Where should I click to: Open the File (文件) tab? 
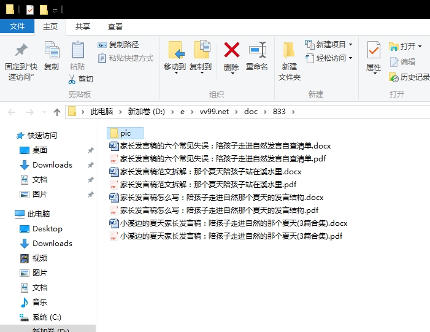17,26
